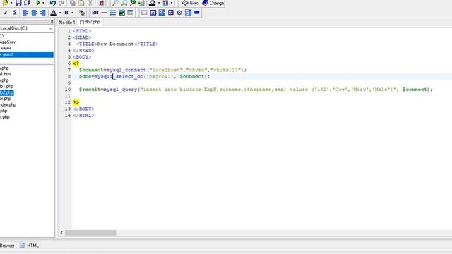Insert a radio button form element
This screenshot has height=254, width=452.
(x=179, y=13)
